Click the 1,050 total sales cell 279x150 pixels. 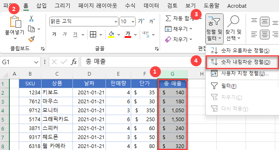[x=172, y=111]
